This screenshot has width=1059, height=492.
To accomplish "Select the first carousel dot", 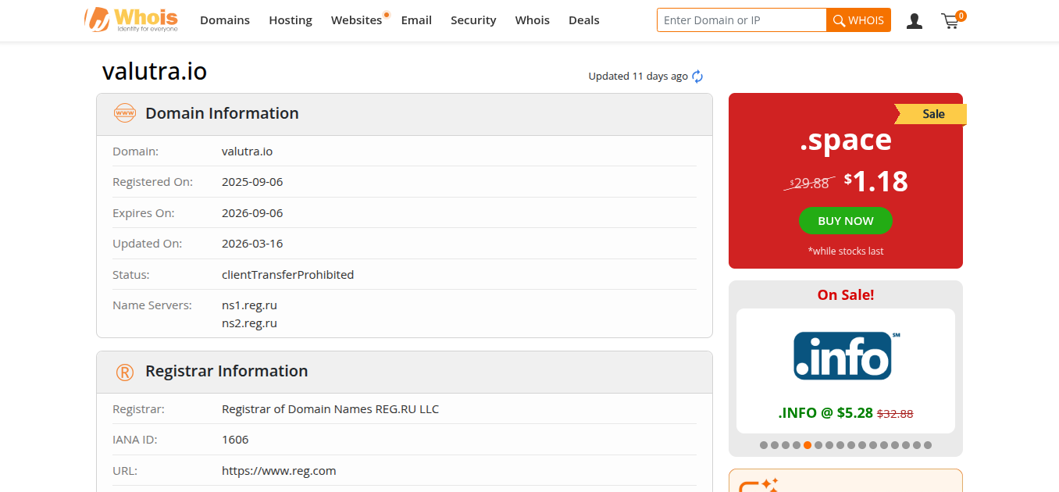I will (764, 445).
